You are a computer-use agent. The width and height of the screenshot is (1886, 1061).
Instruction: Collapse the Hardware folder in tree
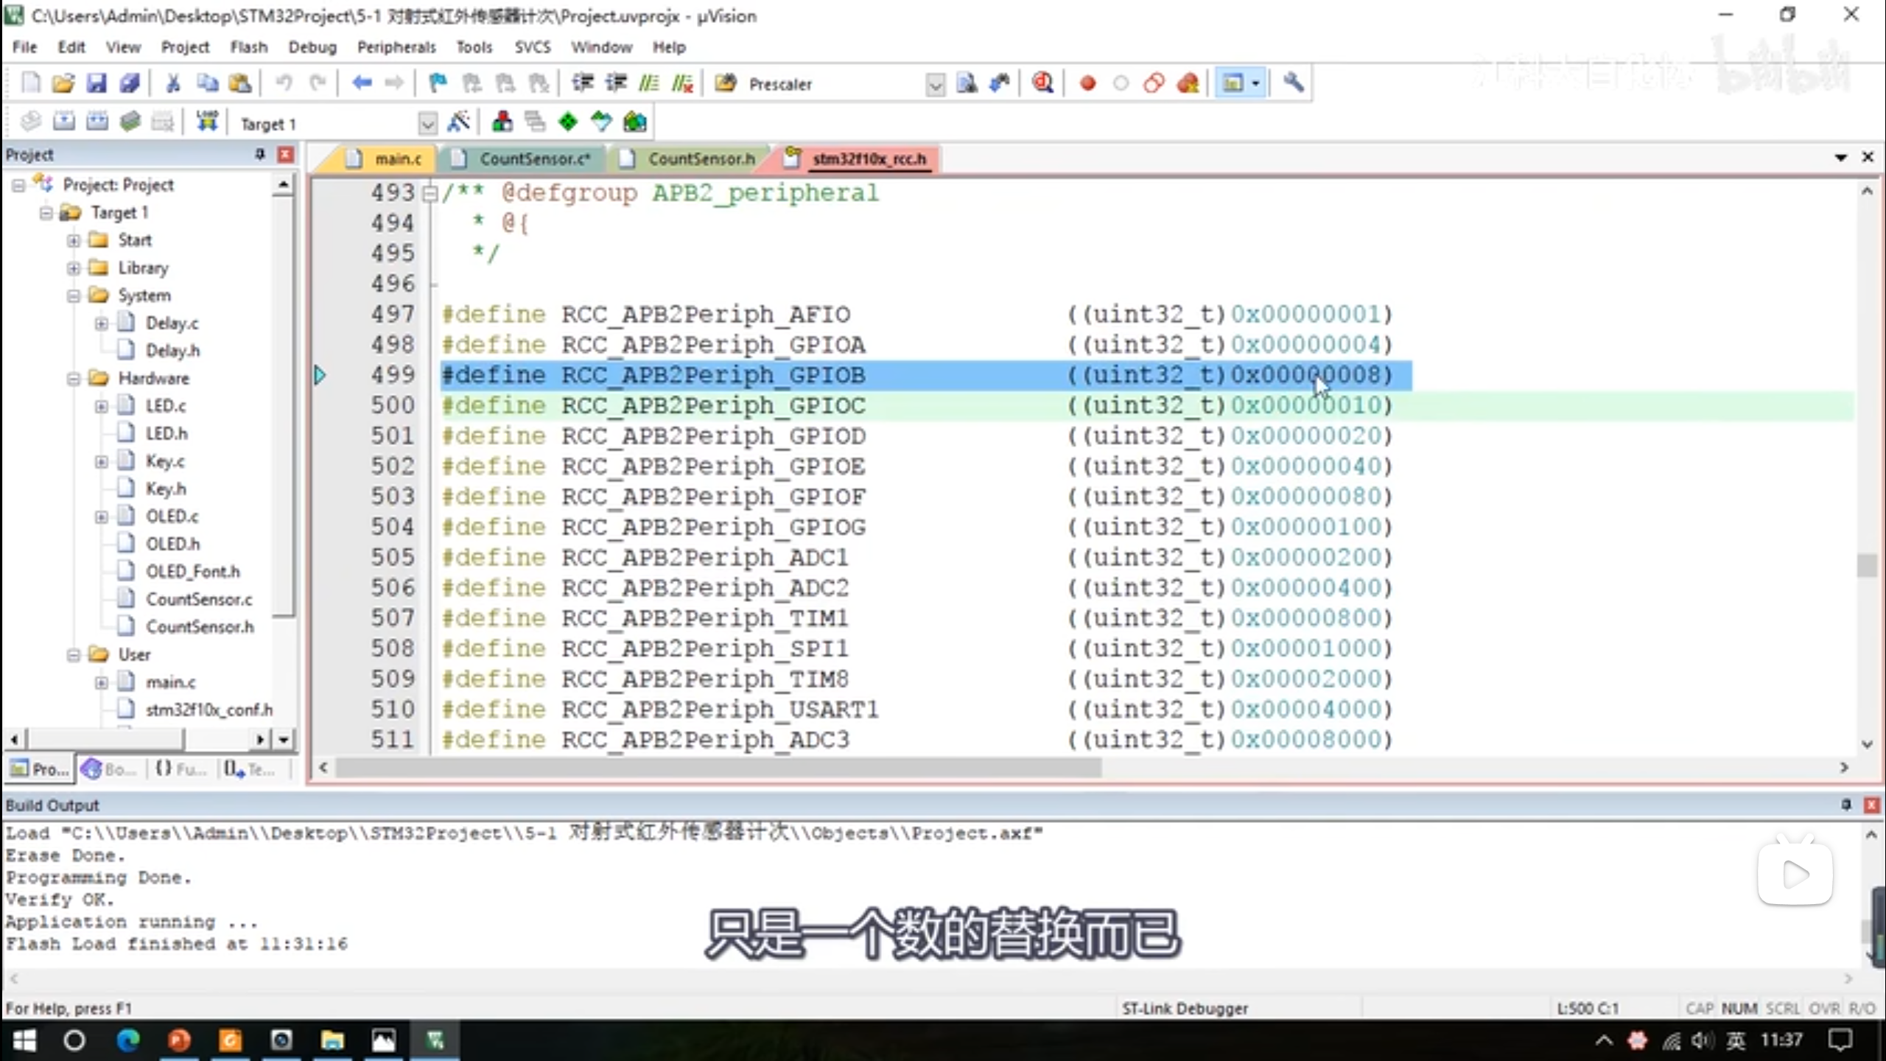(74, 379)
